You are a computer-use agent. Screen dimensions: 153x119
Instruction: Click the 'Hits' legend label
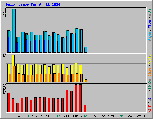coord(150,12)
